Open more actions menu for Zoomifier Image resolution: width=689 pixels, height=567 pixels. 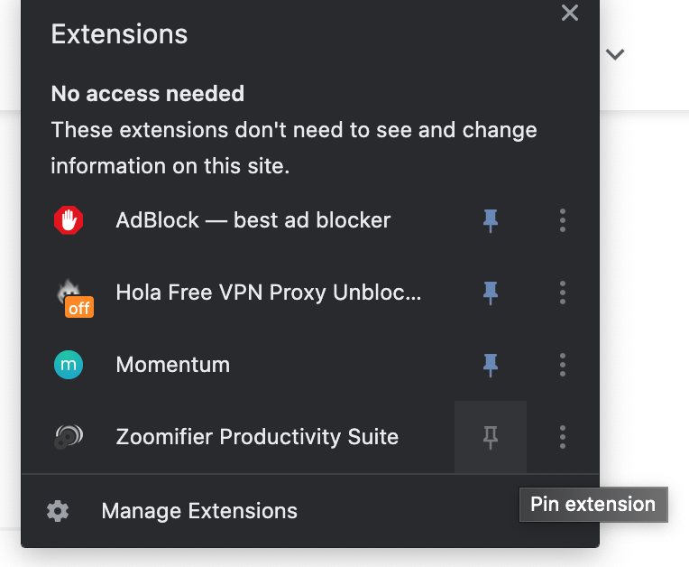[563, 437]
